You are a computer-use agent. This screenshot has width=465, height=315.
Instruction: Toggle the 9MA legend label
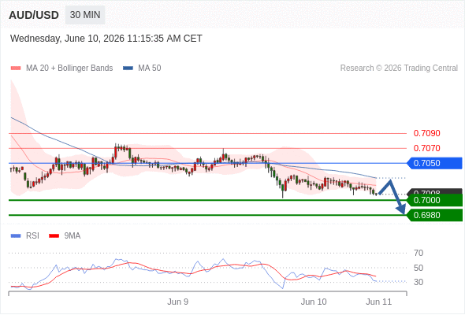[x=73, y=236]
